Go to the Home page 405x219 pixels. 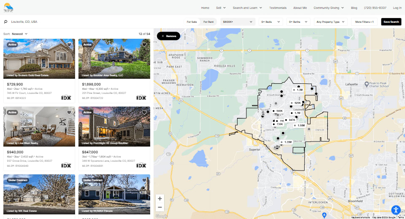click(205, 8)
